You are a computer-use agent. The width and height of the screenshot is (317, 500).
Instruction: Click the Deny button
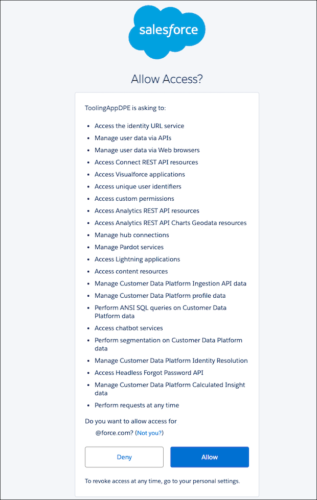(x=124, y=457)
